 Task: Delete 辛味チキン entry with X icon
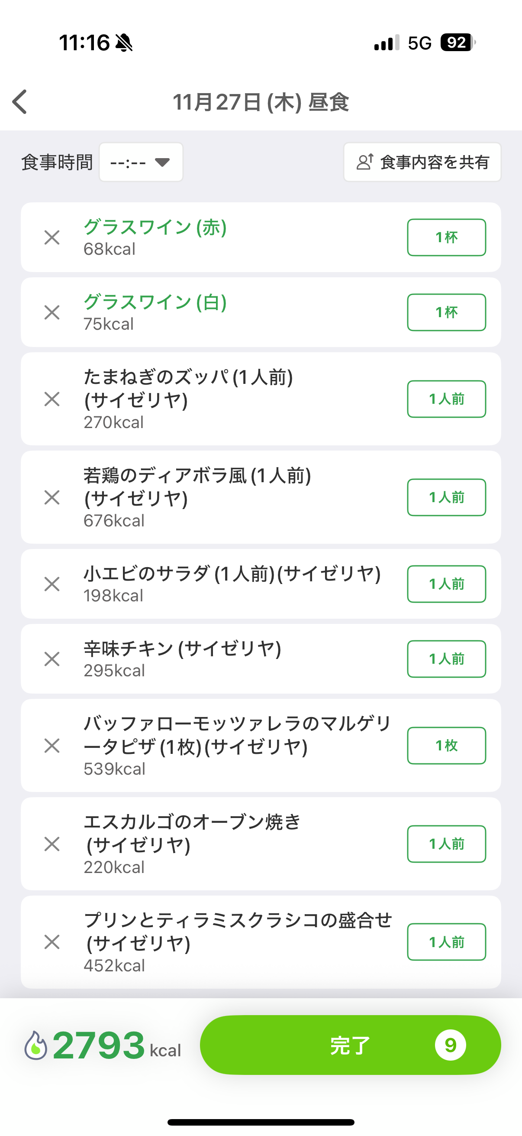52,659
